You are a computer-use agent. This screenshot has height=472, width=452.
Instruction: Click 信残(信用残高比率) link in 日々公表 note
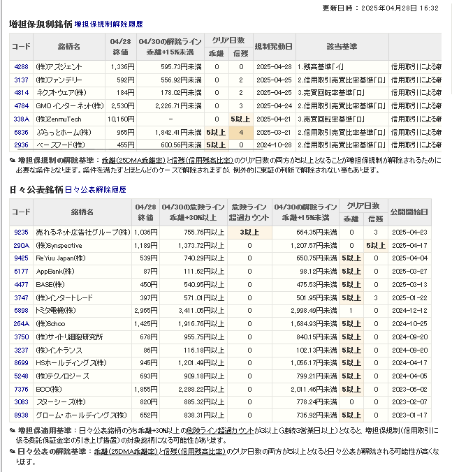click(x=195, y=452)
